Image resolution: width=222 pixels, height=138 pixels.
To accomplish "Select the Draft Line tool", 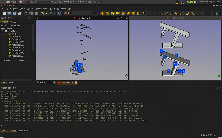I will (x=161, y=13).
